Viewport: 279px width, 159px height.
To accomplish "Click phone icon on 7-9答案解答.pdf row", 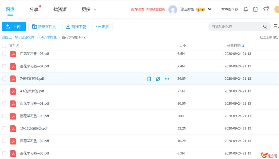I will click(149, 79).
